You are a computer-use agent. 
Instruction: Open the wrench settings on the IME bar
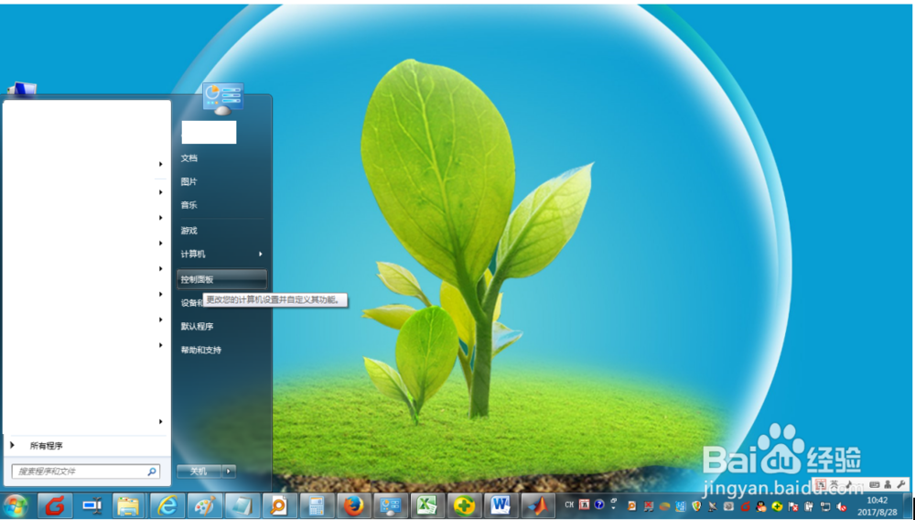point(901,484)
